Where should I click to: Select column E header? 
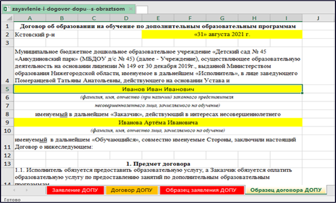pyautogui.click(x=158, y=18)
